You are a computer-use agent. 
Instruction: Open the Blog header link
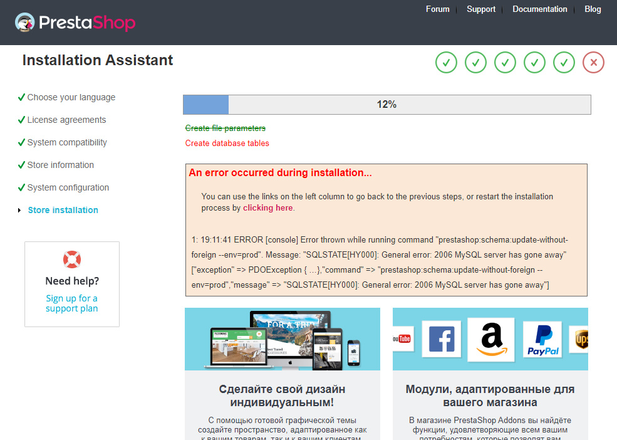tap(593, 9)
